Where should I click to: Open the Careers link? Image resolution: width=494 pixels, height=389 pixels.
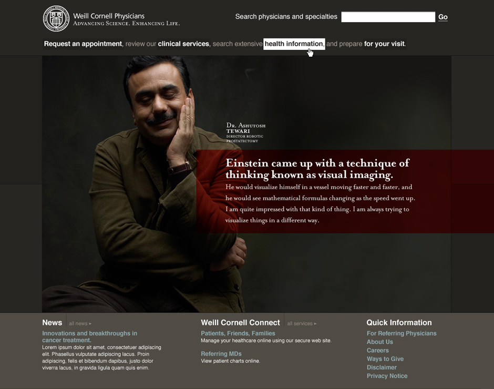coord(377,350)
